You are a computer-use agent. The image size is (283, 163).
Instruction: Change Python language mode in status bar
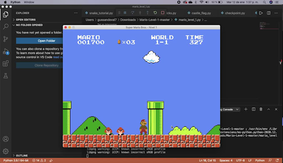[x=260, y=160]
